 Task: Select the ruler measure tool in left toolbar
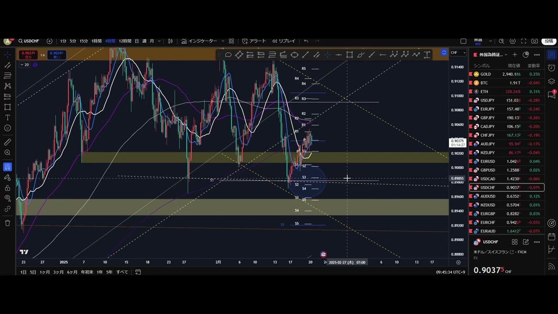tap(7, 143)
